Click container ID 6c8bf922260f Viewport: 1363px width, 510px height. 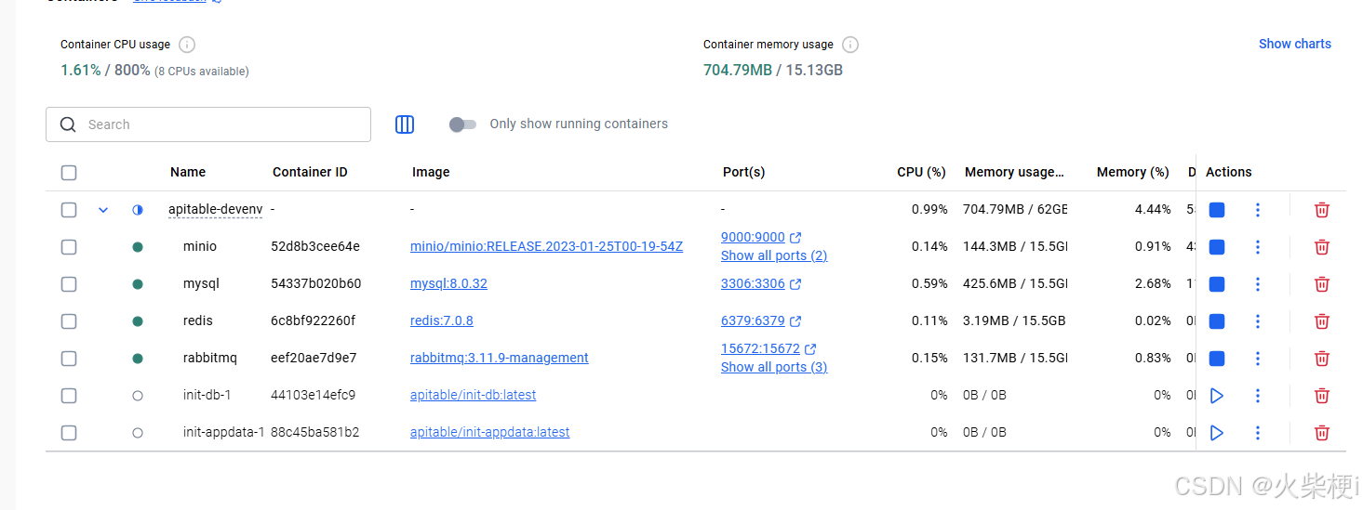313,320
